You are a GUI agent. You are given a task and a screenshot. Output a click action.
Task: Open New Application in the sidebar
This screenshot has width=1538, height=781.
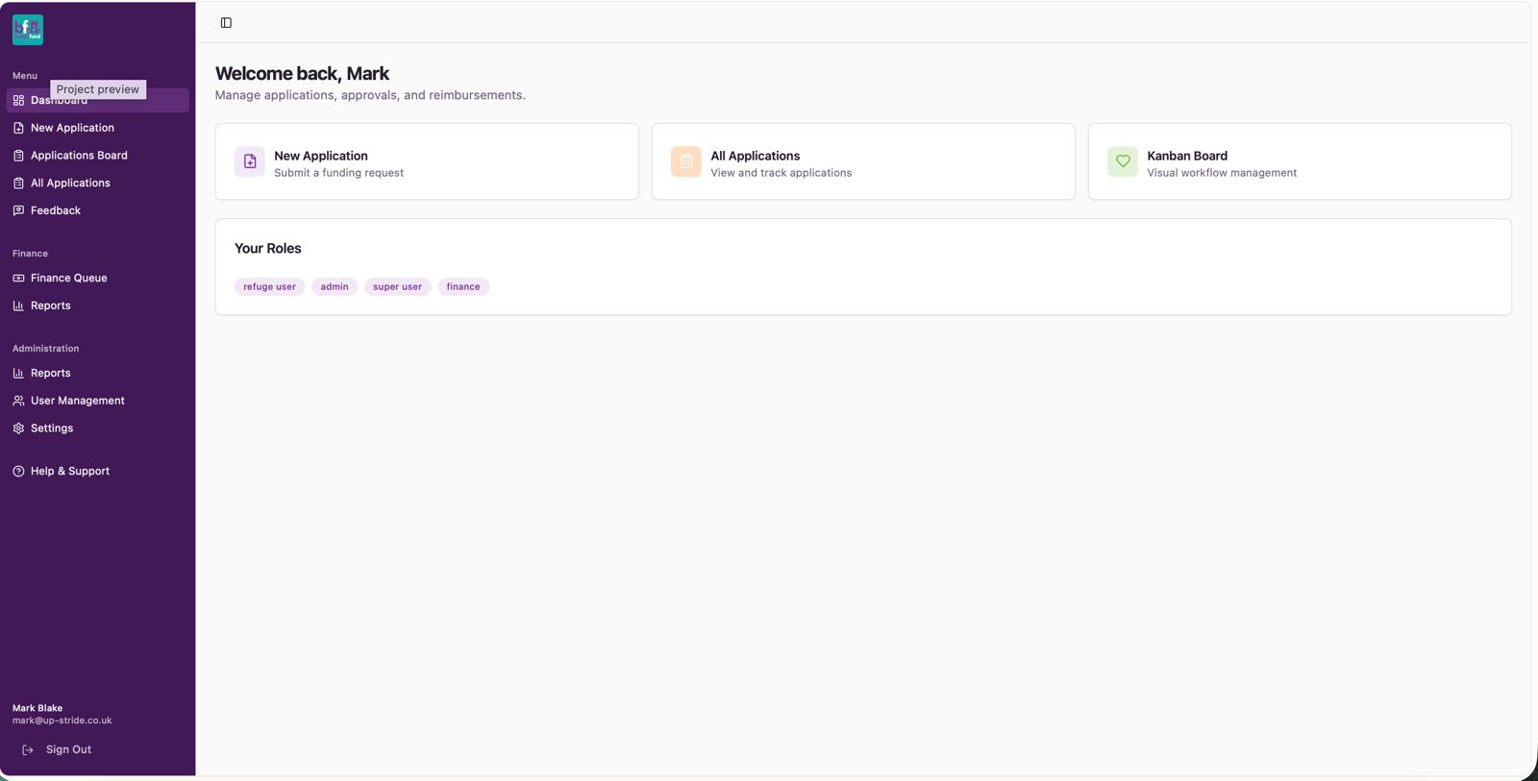tap(98, 128)
